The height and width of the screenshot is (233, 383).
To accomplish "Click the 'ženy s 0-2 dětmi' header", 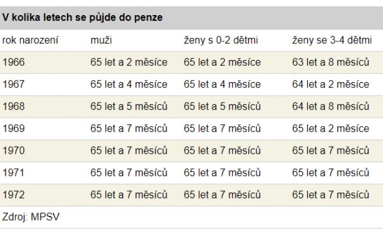I will tap(221, 40).
